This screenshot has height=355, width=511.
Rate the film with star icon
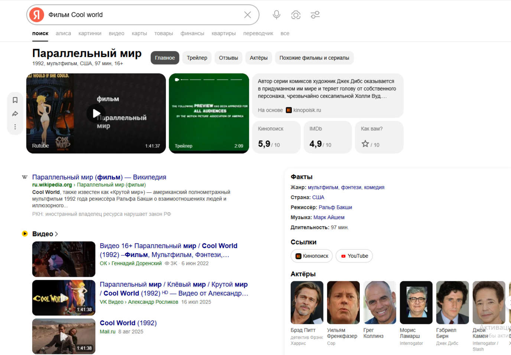365,144
